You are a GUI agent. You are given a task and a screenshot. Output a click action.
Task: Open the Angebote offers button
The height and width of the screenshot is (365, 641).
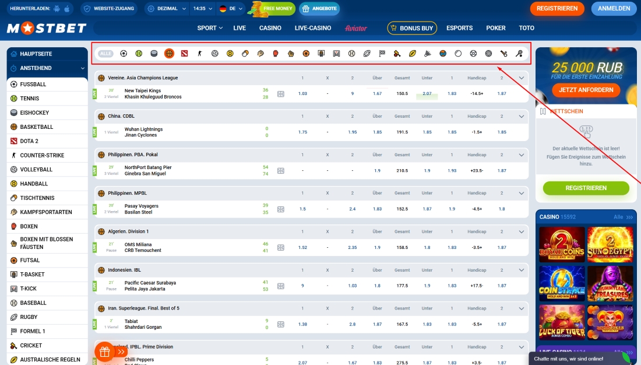(320, 9)
